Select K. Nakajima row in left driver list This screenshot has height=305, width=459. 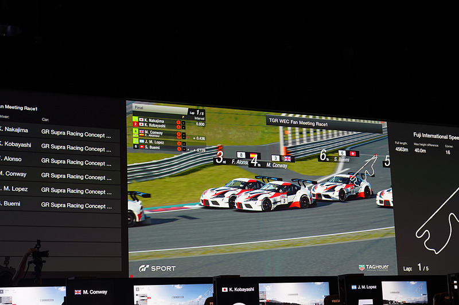pyautogui.click(x=60, y=132)
